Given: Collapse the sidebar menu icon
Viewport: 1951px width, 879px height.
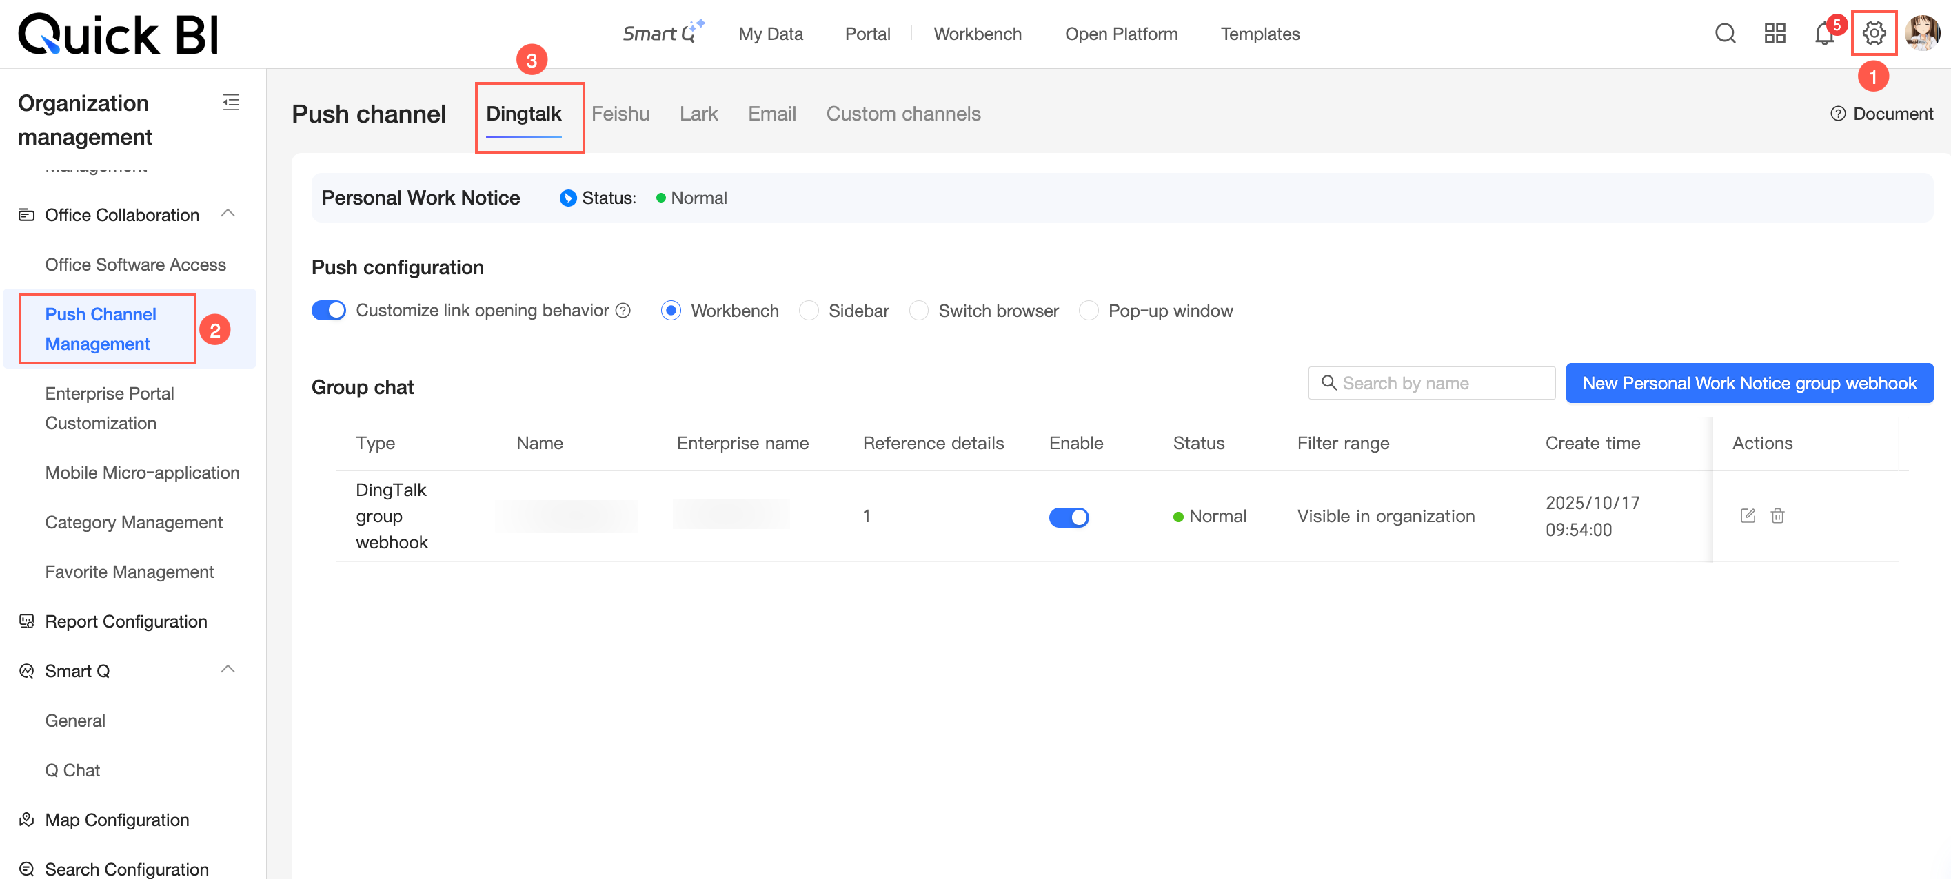Looking at the screenshot, I should (x=231, y=102).
